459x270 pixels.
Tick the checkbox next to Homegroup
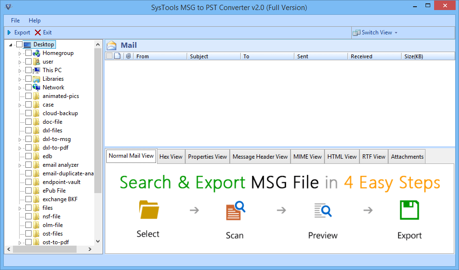point(28,53)
